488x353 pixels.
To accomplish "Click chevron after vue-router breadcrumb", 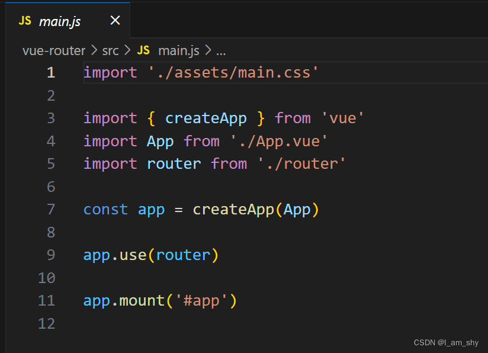I will tap(94, 50).
